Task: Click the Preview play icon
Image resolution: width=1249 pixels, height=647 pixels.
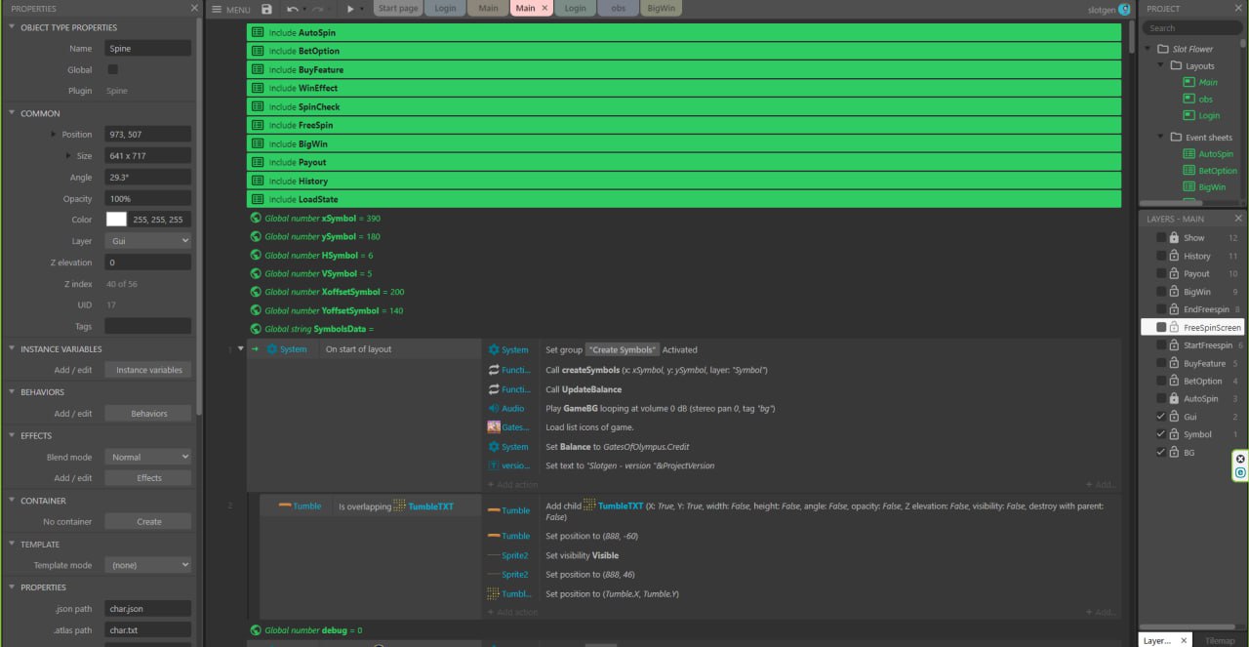Action: (x=350, y=9)
